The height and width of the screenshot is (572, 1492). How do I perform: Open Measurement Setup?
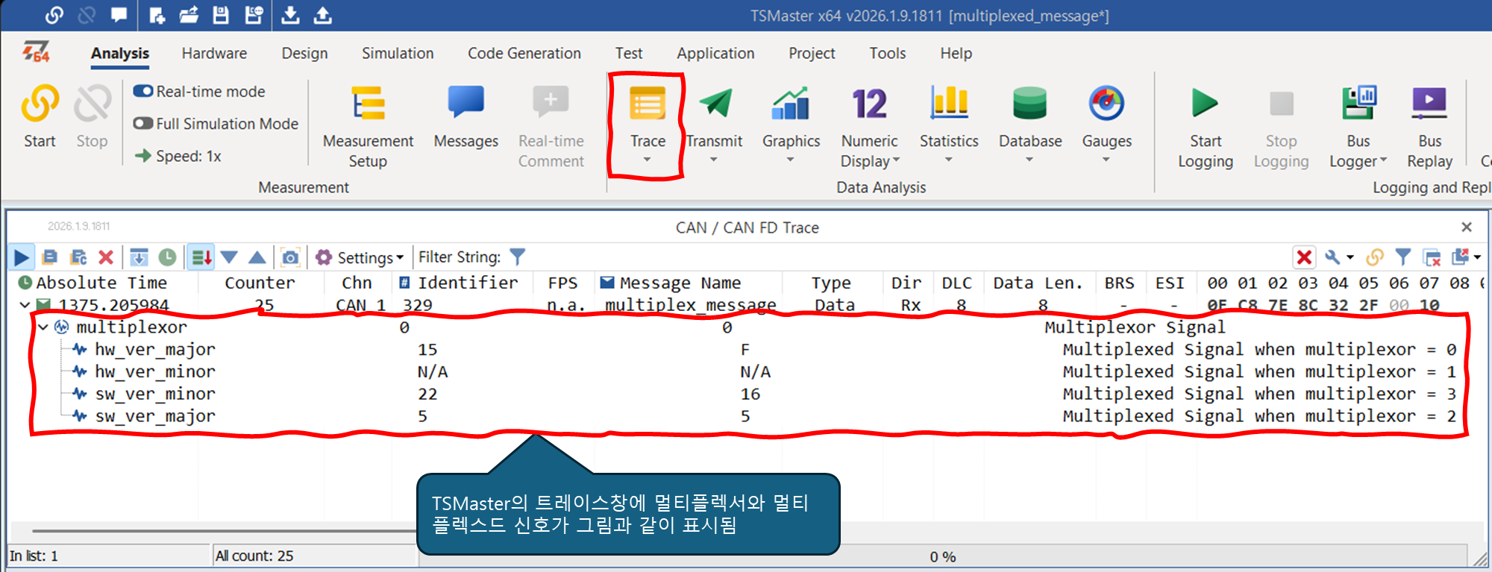click(x=368, y=127)
